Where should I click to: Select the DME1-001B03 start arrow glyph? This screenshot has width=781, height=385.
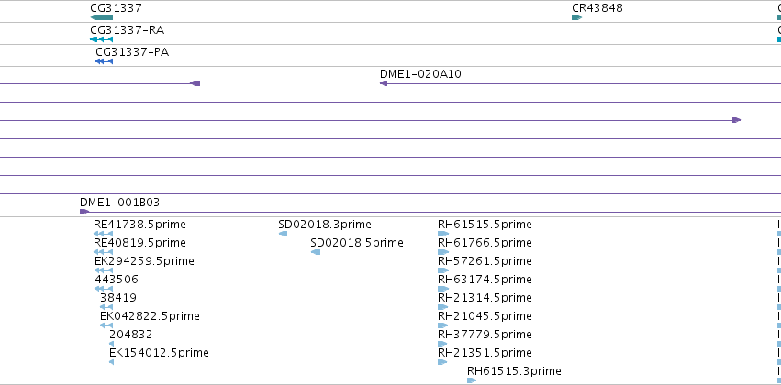click(x=84, y=212)
